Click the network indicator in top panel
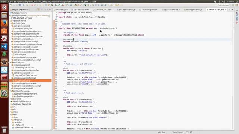This screenshot has width=239, height=134. point(215,1)
